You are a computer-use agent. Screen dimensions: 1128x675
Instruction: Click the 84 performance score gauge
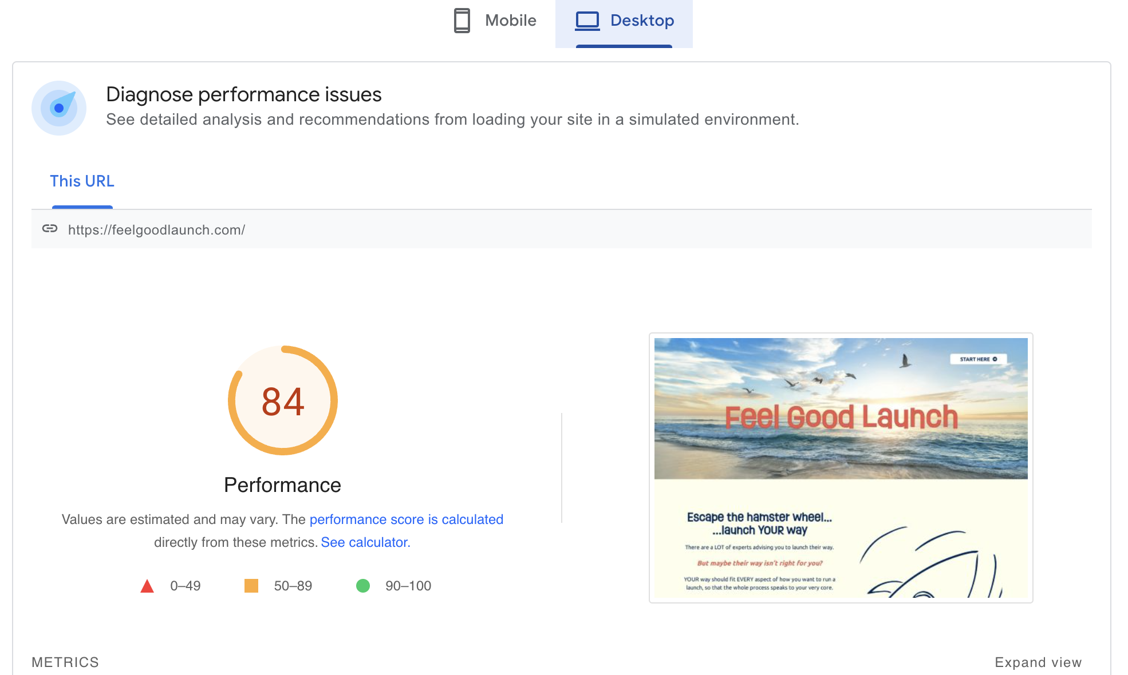tap(283, 400)
